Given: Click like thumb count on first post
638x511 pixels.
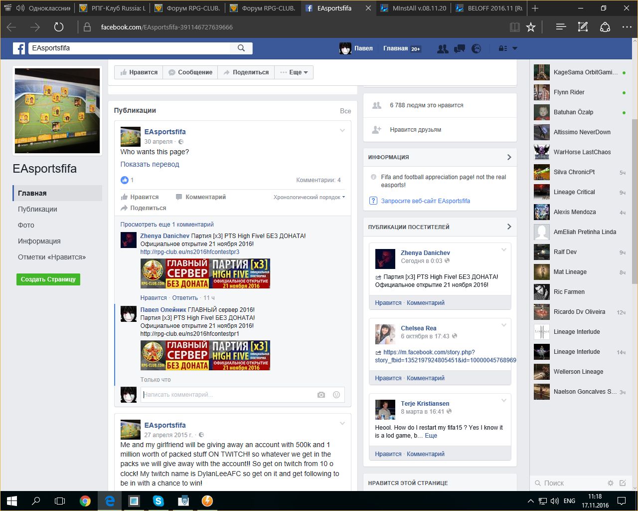Looking at the screenshot, I should tap(127, 180).
